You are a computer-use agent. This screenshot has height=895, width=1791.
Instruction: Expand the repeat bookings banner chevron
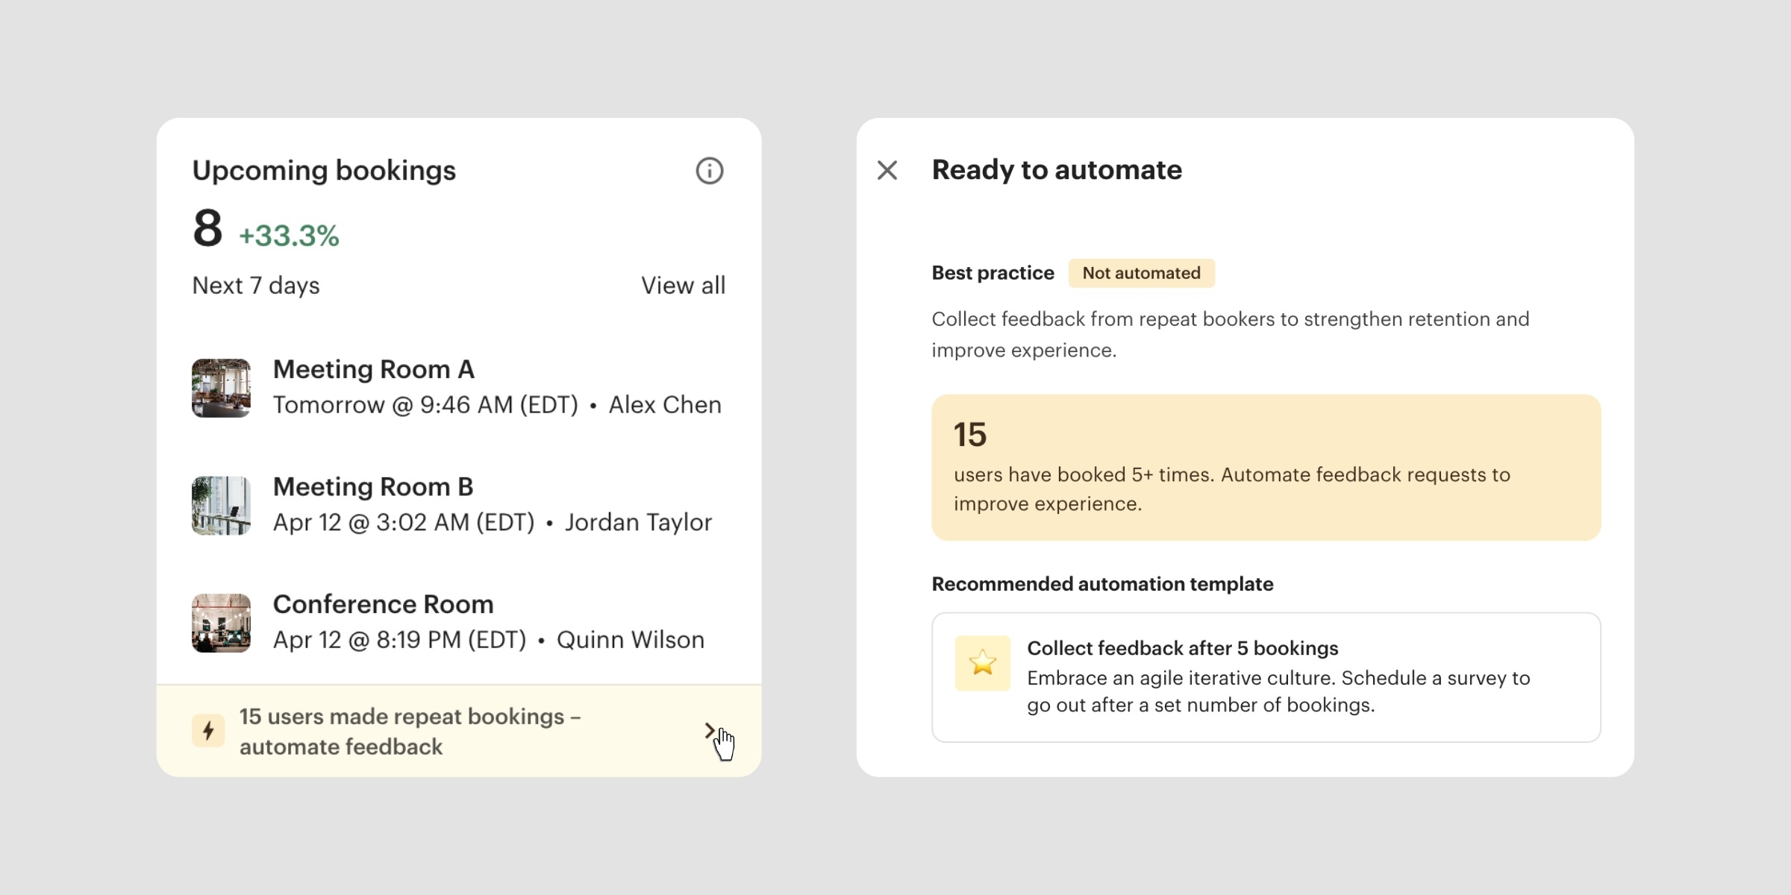[710, 731]
